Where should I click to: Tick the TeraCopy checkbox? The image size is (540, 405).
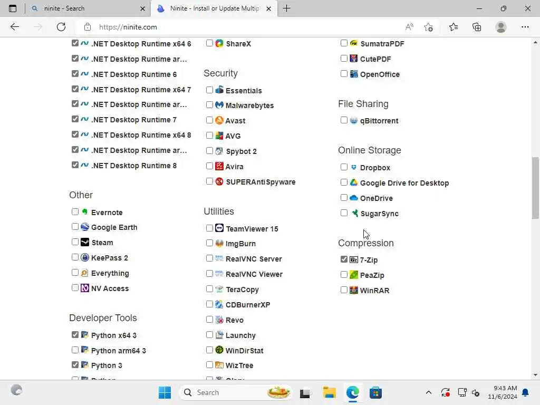209,288
